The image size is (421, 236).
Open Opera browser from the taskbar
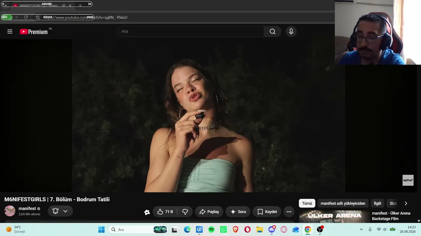click(248, 229)
